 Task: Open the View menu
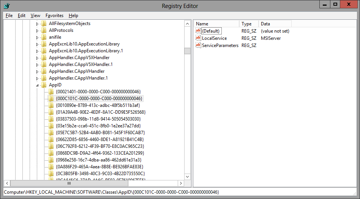coord(35,16)
